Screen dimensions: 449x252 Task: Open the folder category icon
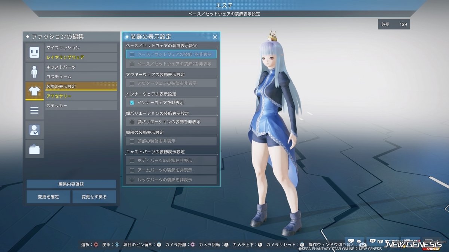(34, 149)
